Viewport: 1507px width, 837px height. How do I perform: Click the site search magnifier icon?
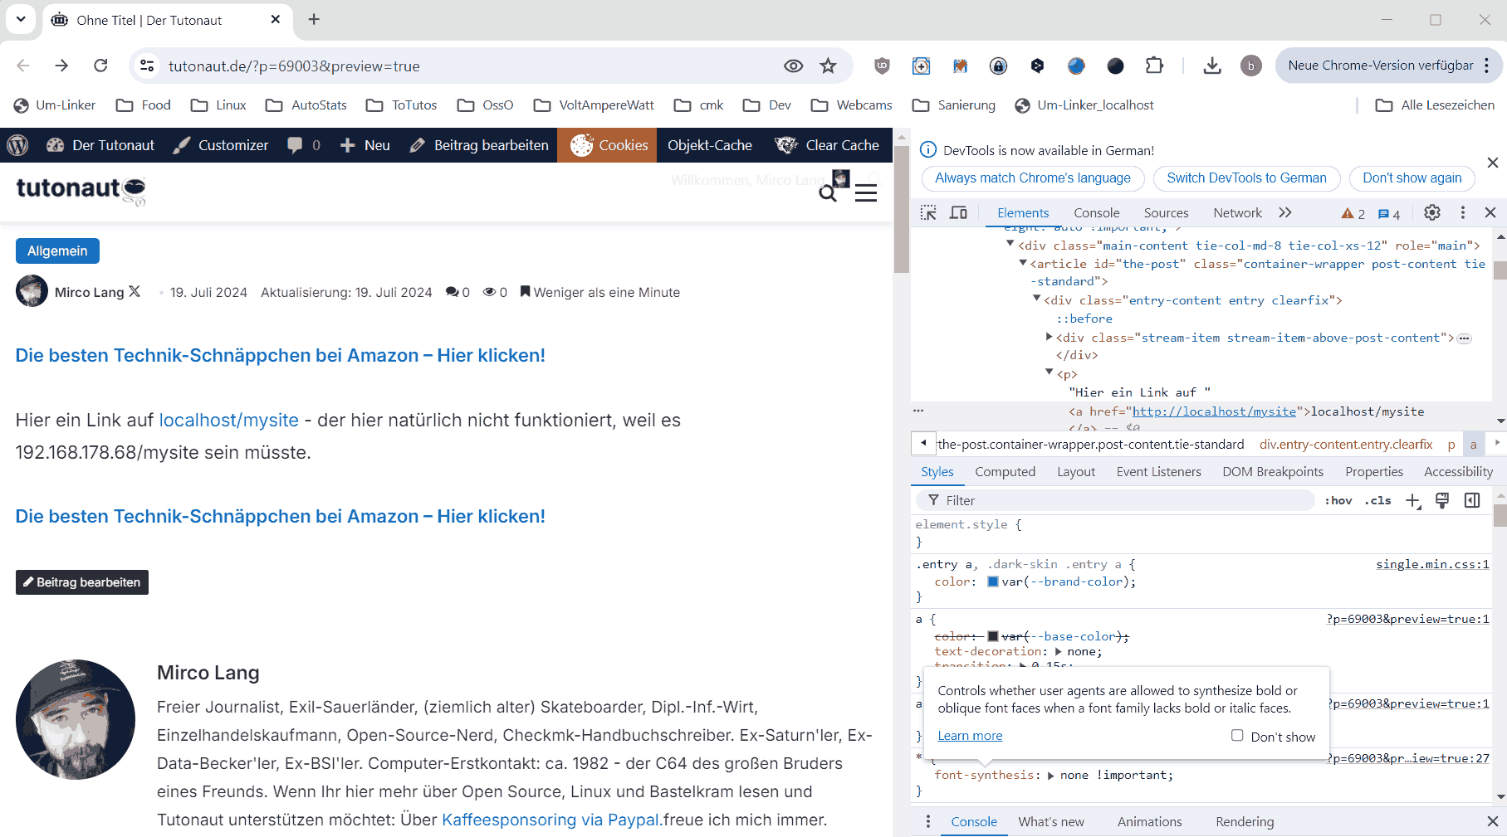click(827, 193)
